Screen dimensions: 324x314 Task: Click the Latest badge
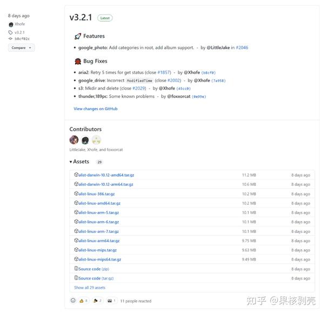tap(105, 18)
